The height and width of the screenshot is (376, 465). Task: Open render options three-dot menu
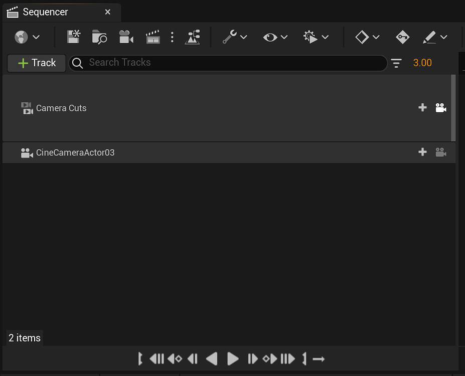point(172,37)
